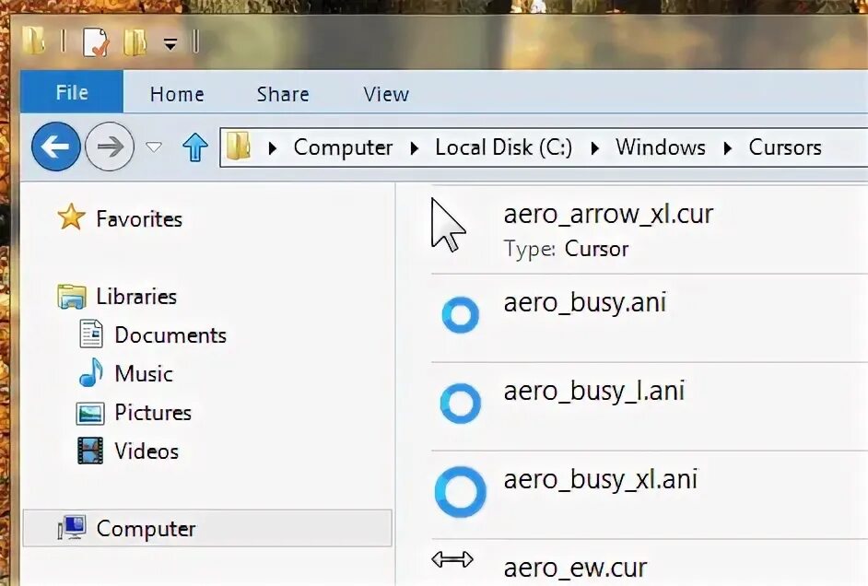Viewport: 868px width, 586px height.
Task: Click the folder icon in the title bar
Action: [x=34, y=41]
